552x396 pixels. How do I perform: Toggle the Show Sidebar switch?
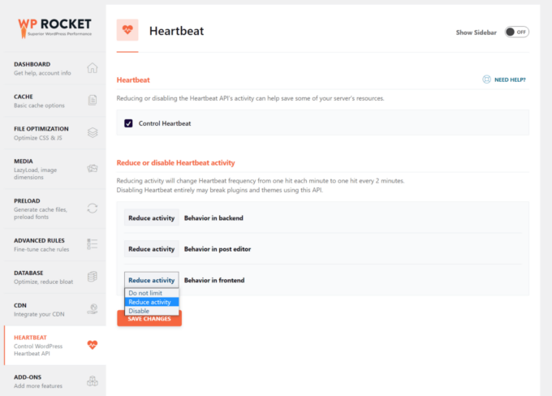pos(516,32)
